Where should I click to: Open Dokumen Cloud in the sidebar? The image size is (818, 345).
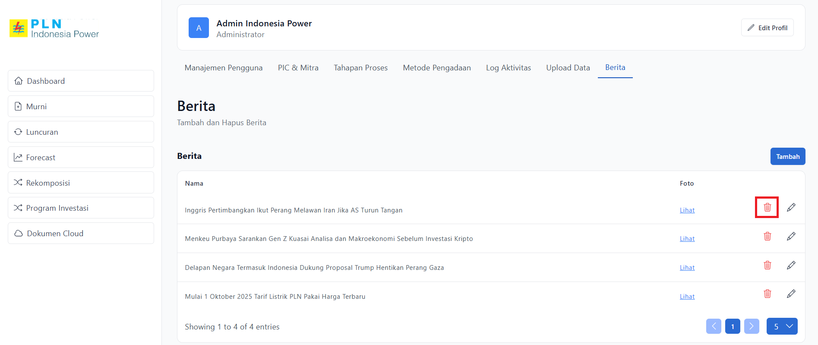(81, 233)
